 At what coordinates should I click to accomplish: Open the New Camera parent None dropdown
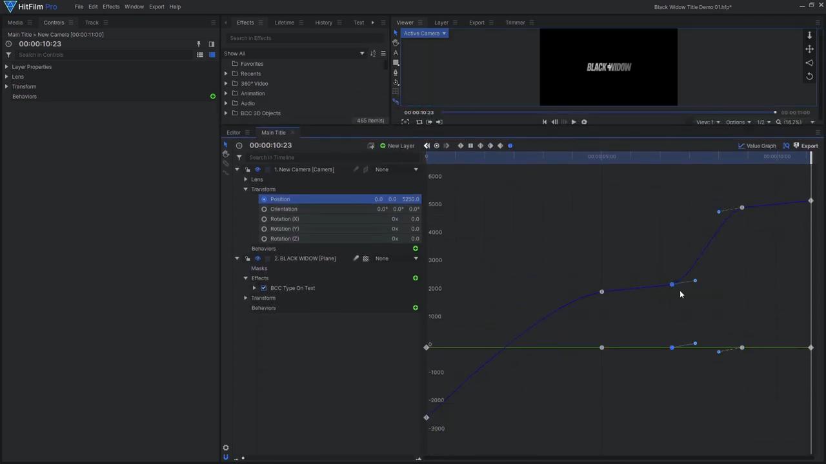[x=396, y=169]
